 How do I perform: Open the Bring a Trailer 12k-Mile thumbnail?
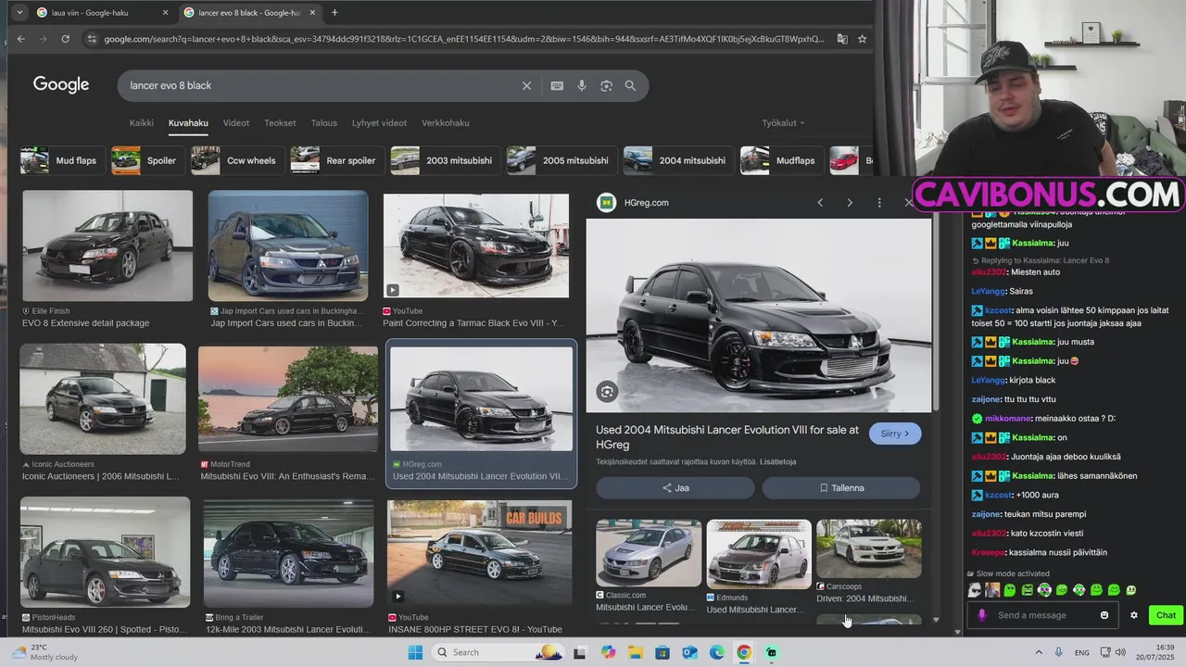pyautogui.click(x=288, y=553)
